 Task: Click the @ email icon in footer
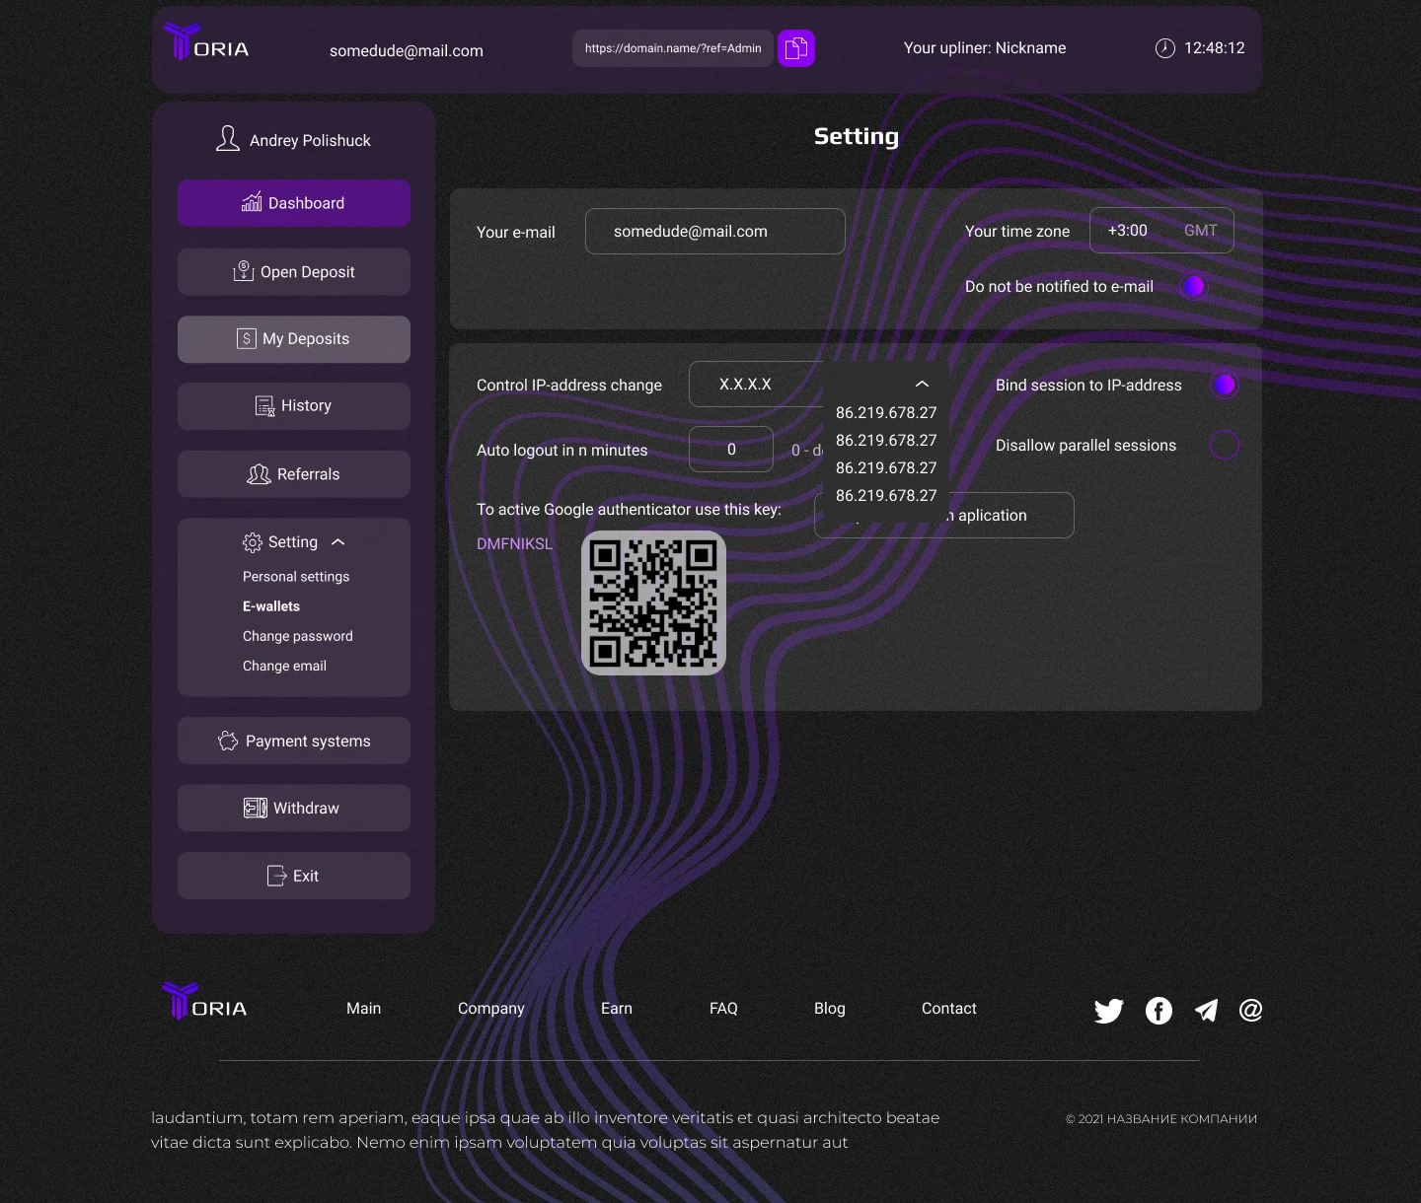pyautogui.click(x=1250, y=1010)
